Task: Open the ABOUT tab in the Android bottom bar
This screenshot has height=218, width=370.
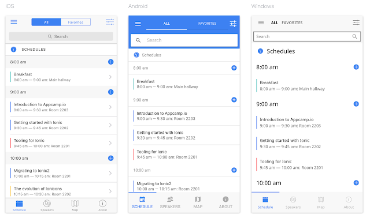Action: tap(225, 202)
